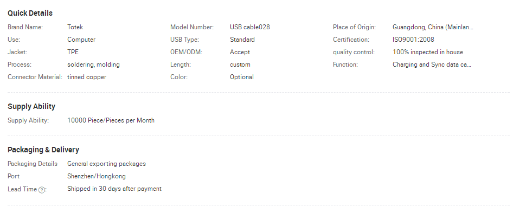Select the General exporting packages text
The image size is (513, 206).
[x=107, y=164]
